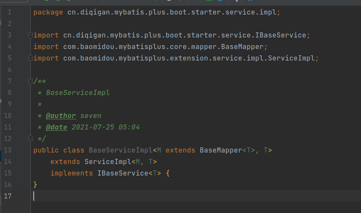Click line number 15 in the gutter
The image size is (361, 213).
[x=8, y=173]
